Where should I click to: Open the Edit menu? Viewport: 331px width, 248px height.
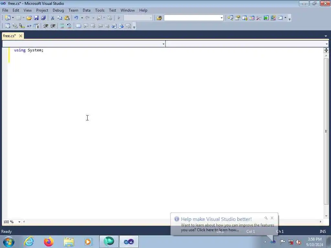pyautogui.click(x=16, y=10)
